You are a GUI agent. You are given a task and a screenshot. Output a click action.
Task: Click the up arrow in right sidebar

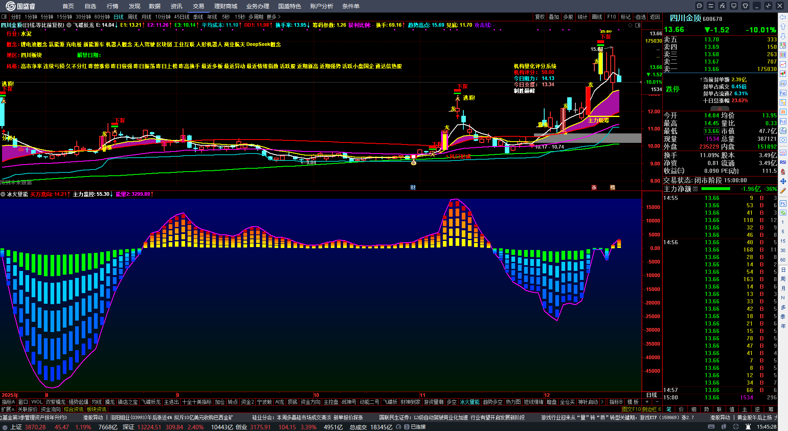point(783,26)
